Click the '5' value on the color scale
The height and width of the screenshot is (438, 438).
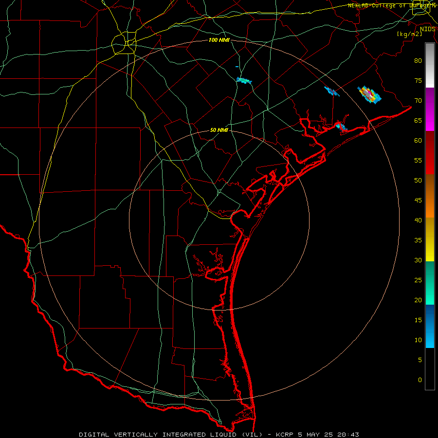(420, 360)
